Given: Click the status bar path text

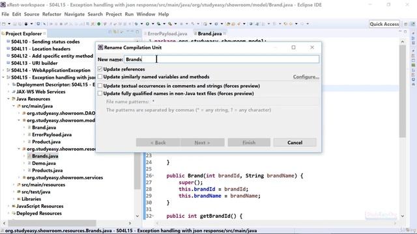Looking at the screenshot, I should (x=131, y=231).
